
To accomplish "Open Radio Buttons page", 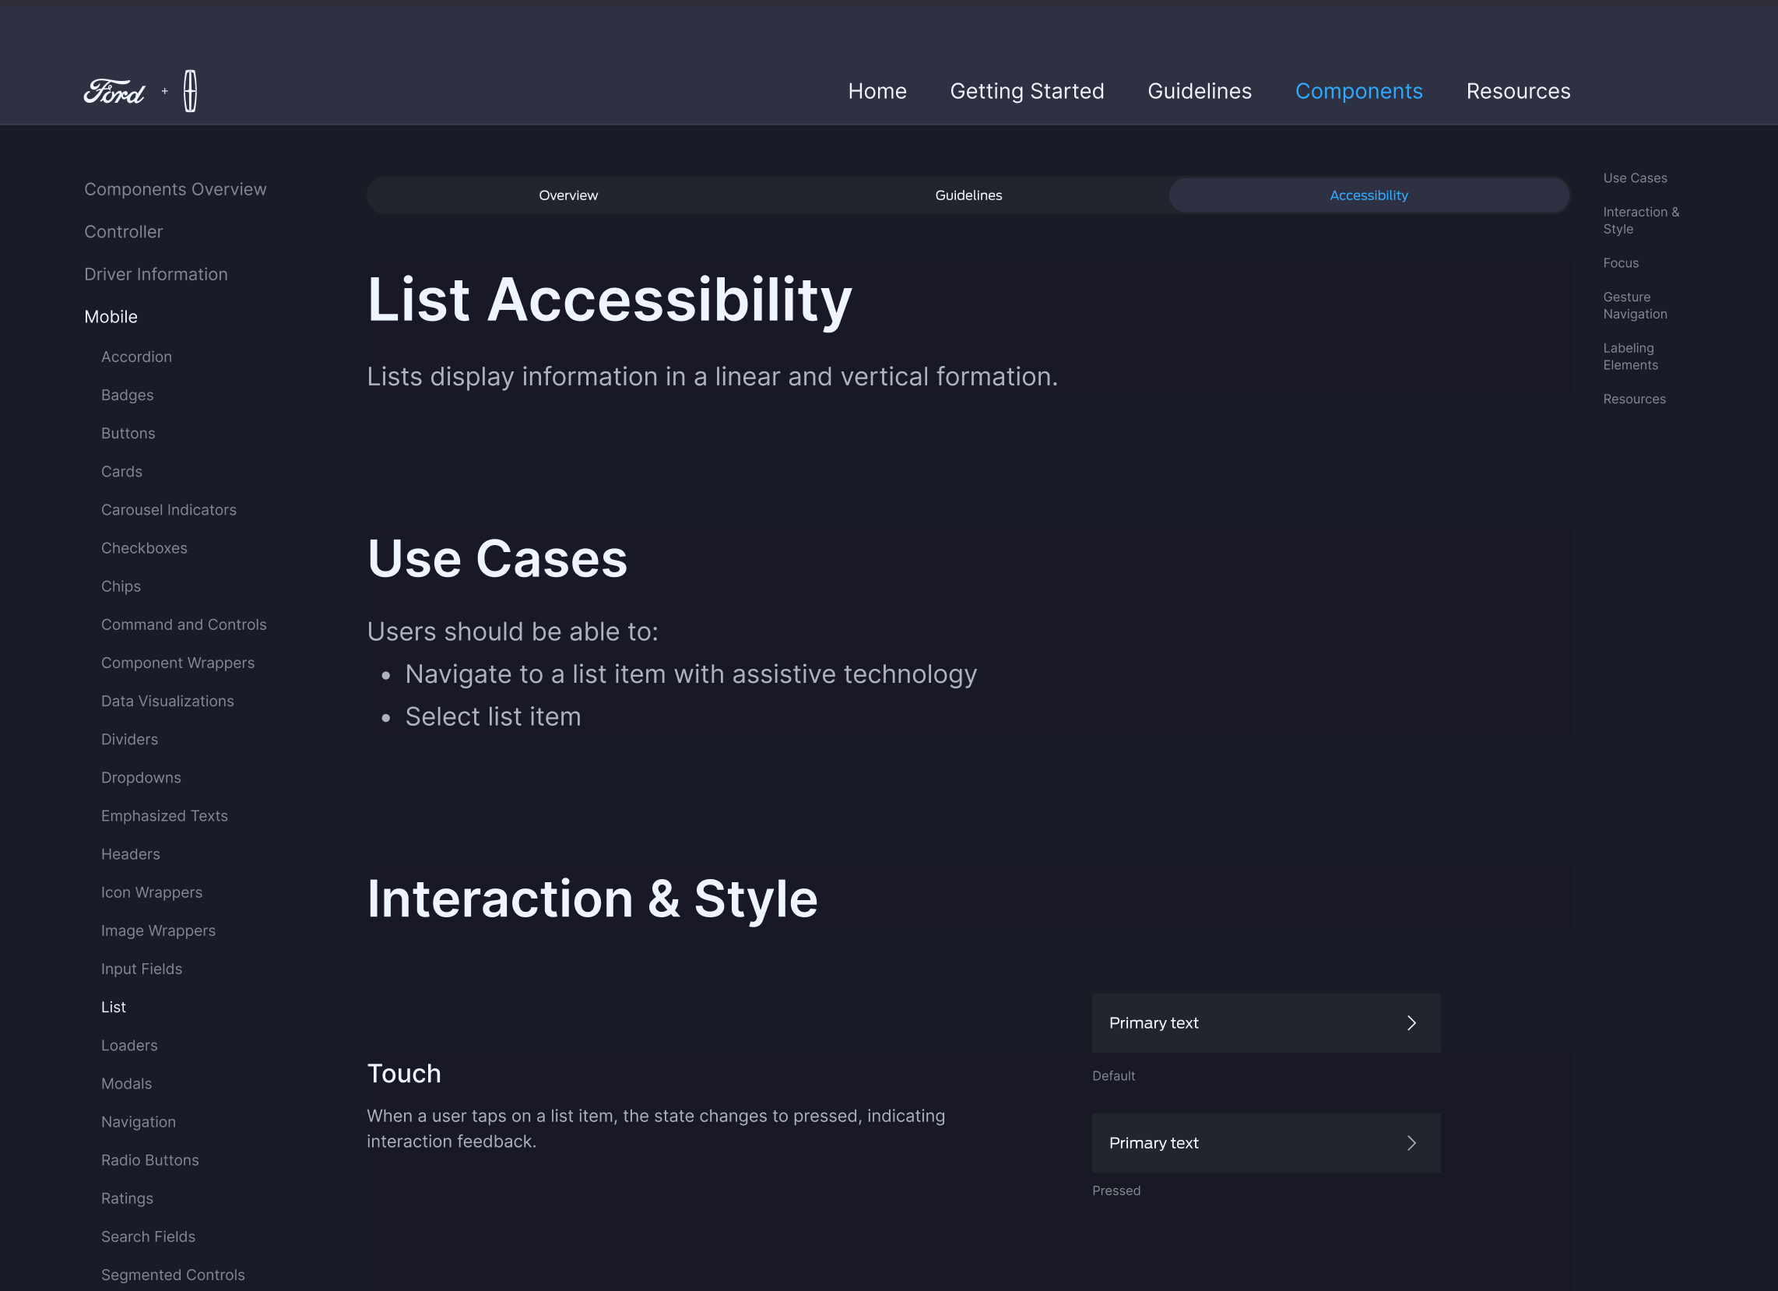I will (x=149, y=1160).
